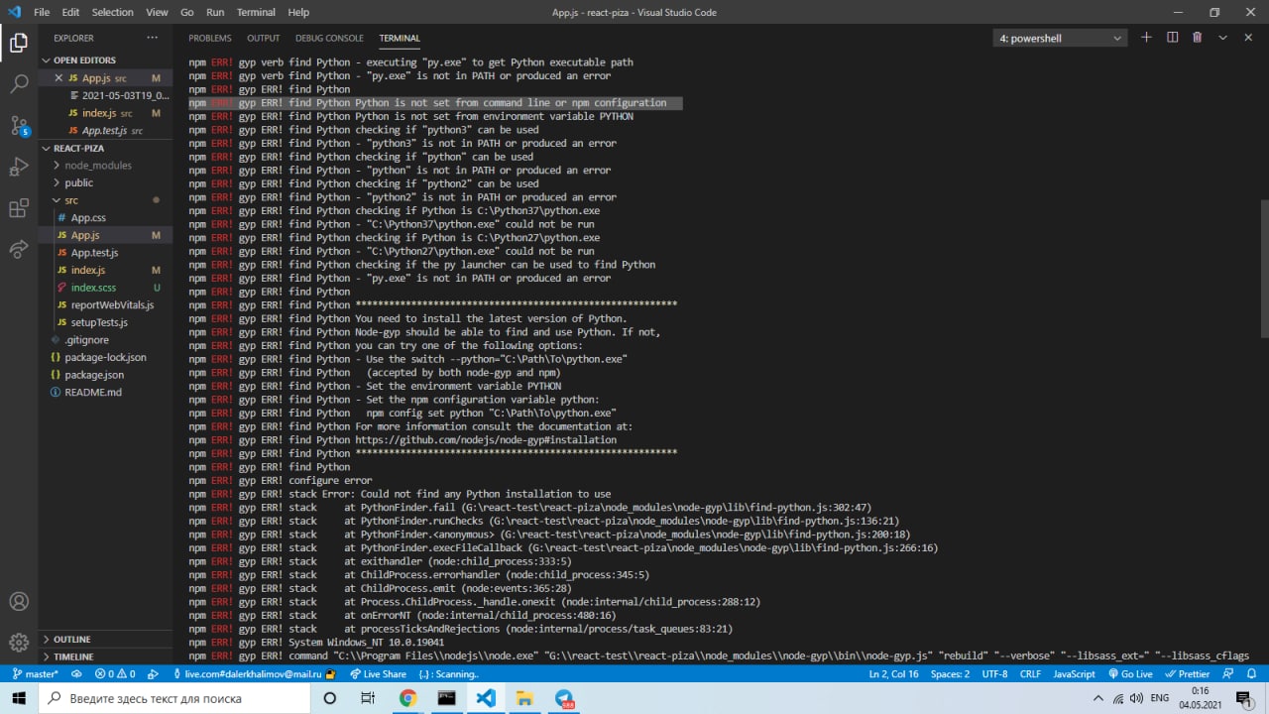Open the Terminal menu in the menu bar
Viewport: 1269px width, 714px height.
coord(256,12)
